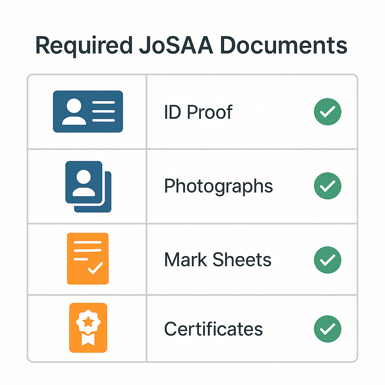Screen dimensions: 385x385
Task: Select the stacked Photographs portrait icon
Action: coord(88,186)
